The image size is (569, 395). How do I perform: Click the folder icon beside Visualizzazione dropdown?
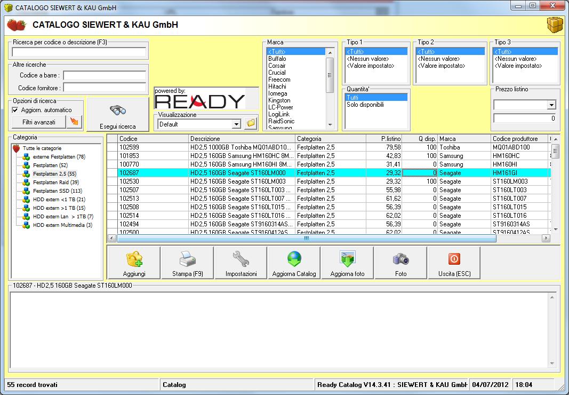pos(251,124)
